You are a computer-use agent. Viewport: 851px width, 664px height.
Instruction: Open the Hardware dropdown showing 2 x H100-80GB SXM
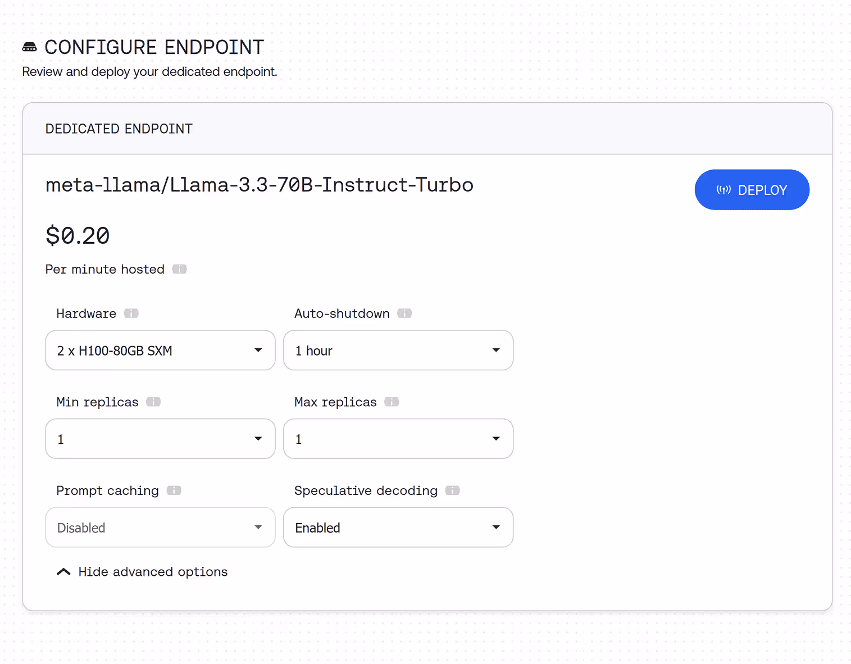click(160, 351)
